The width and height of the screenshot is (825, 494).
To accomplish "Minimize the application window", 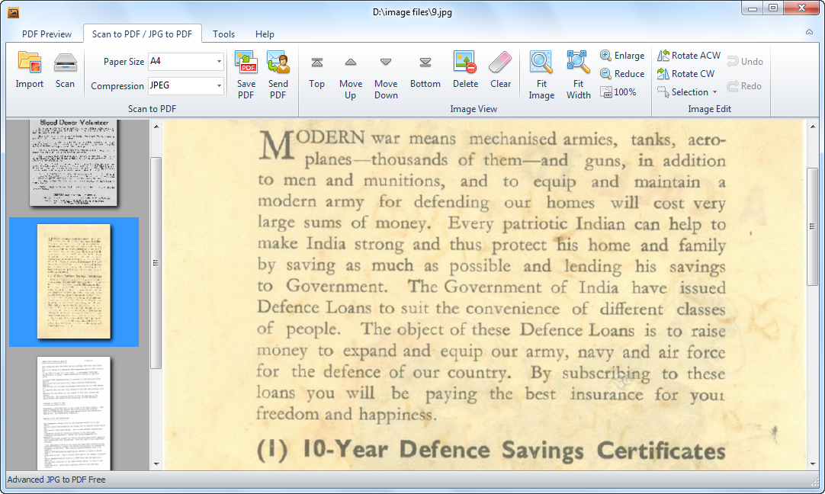I will click(753, 8).
